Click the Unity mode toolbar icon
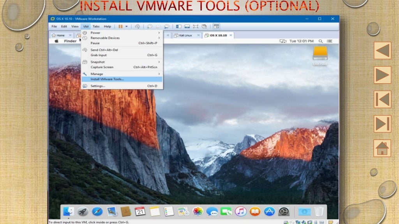The height and width of the screenshot is (224, 399). [x=204, y=26]
